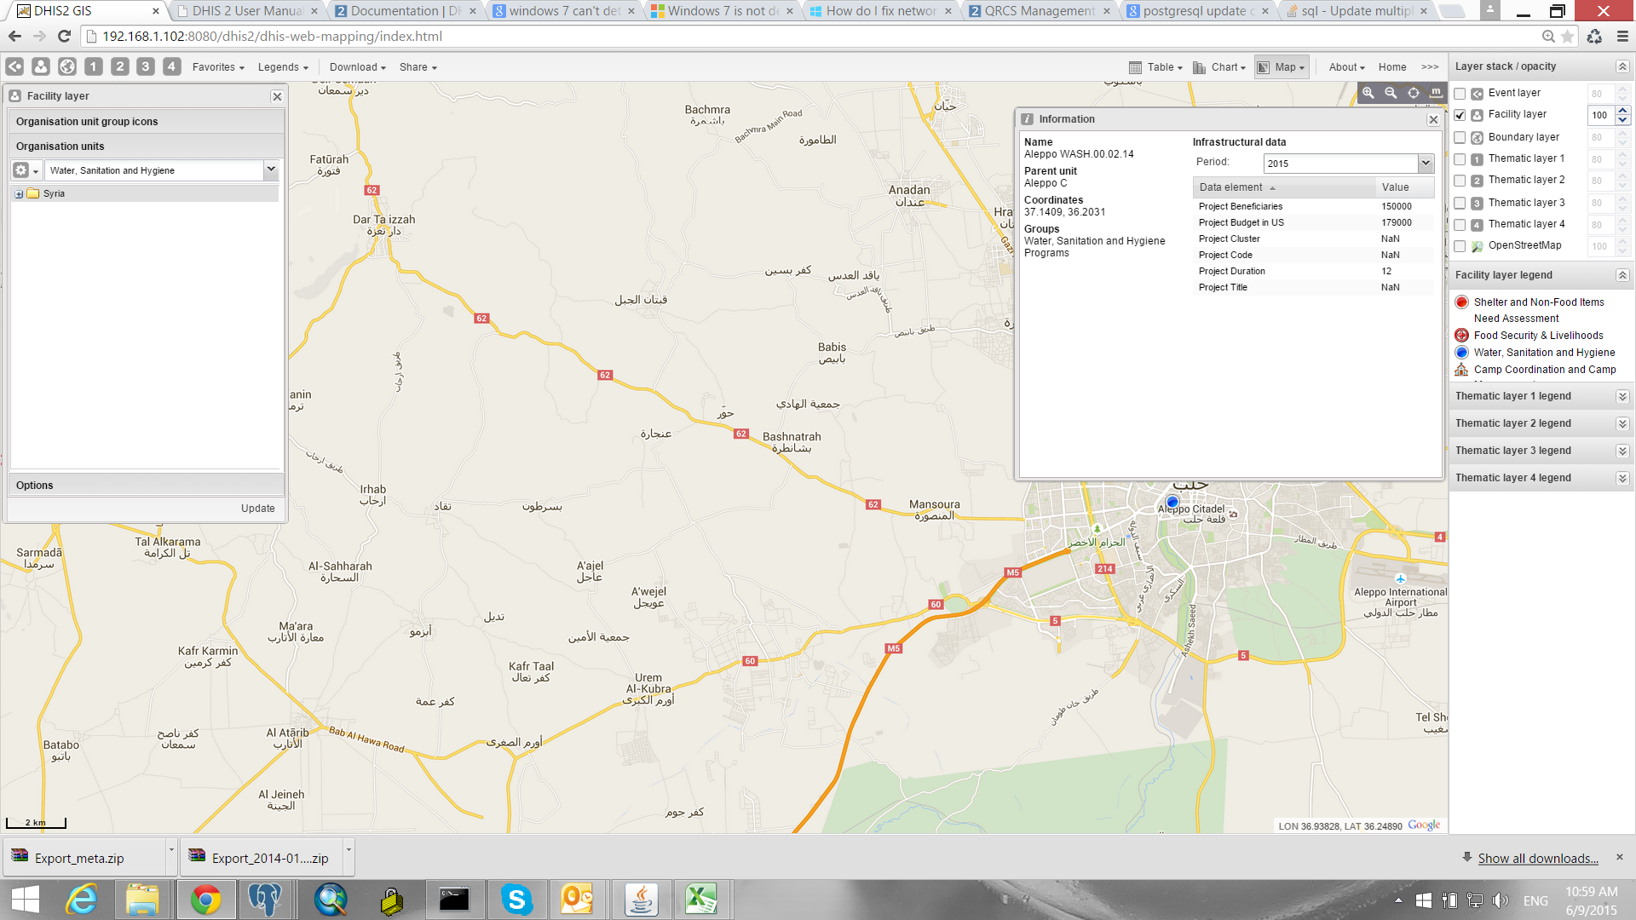Click the map zoom out magnifier

[x=1391, y=93]
